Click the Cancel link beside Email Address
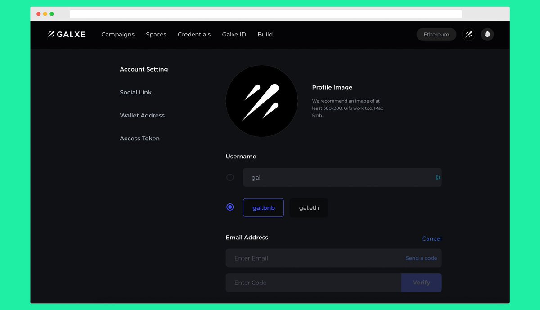540x310 pixels. click(432, 238)
